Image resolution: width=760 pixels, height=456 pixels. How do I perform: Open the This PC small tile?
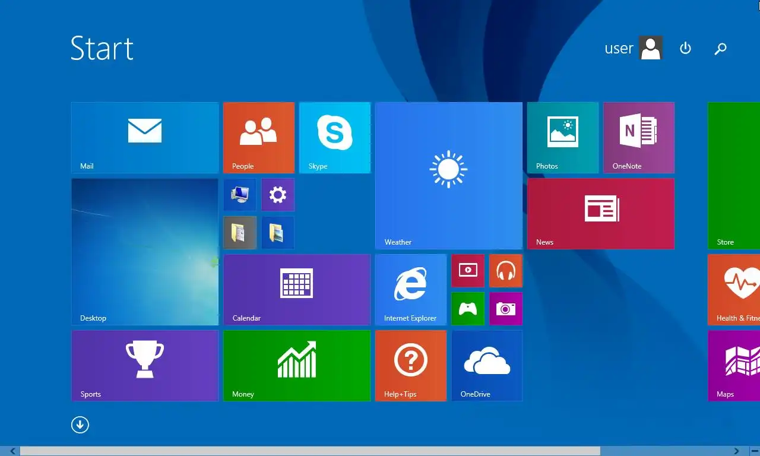pyautogui.click(x=240, y=195)
